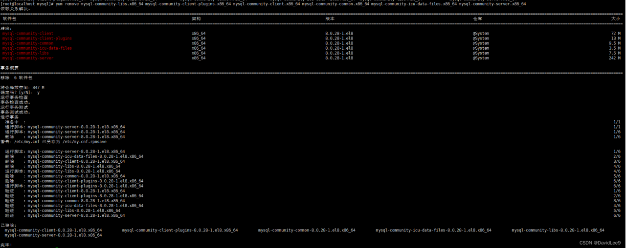Viewport: 626px width, 248px height.
Task: Select the 242 M size value
Action: click(x=615, y=58)
